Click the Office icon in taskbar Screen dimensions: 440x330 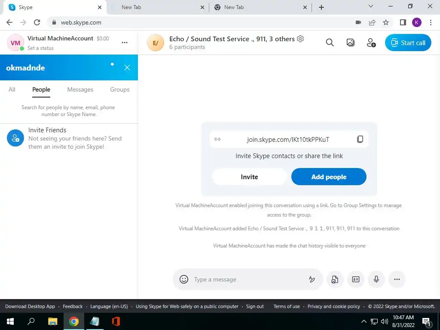[116, 321]
